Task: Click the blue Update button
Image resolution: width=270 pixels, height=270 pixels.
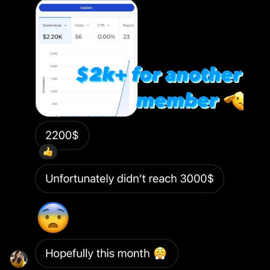Action: pos(86,8)
